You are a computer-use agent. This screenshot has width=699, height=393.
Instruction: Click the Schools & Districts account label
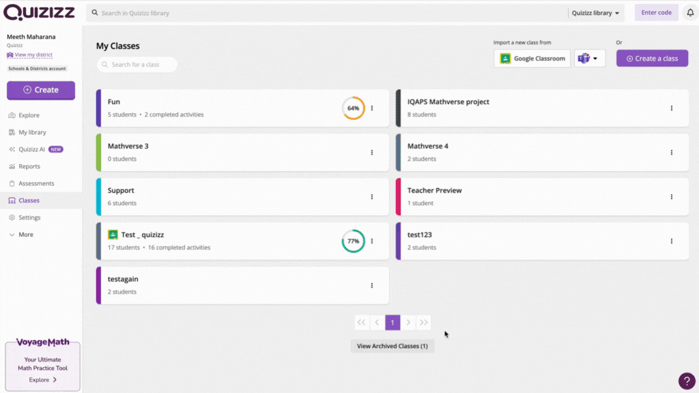[x=37, y=69]
